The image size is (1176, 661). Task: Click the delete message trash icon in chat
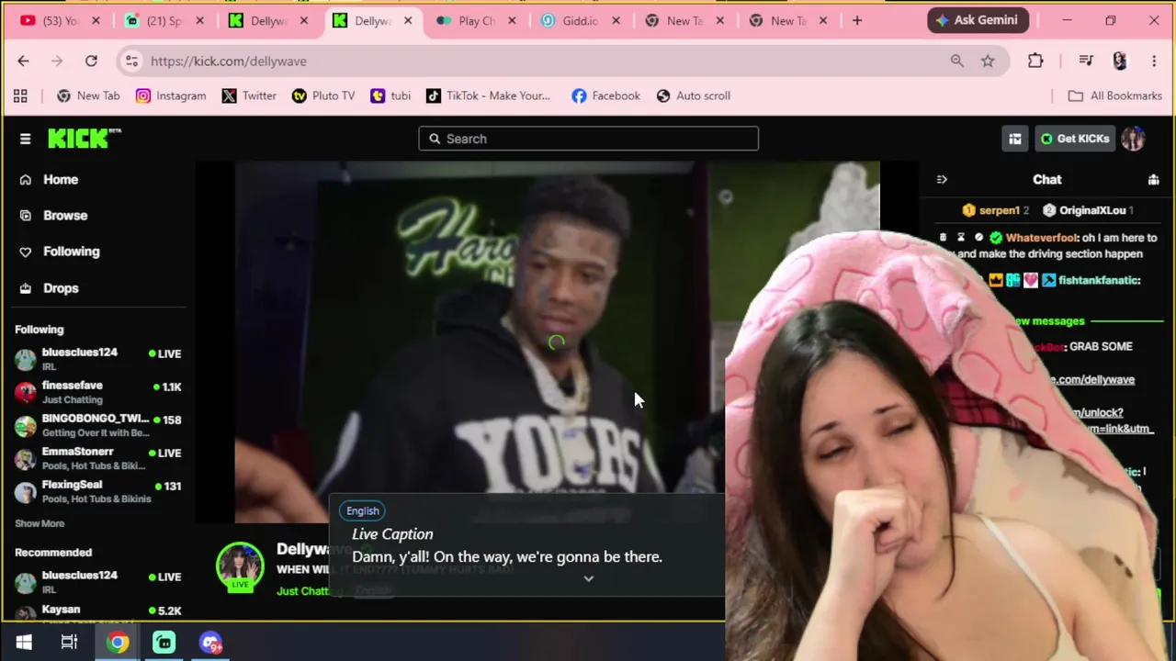coord(944,238)
